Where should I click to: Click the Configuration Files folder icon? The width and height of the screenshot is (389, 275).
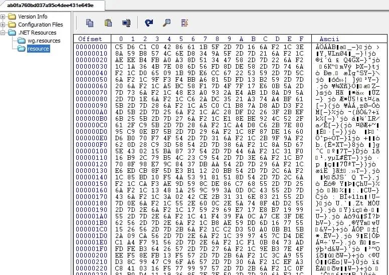click(12, 25)
